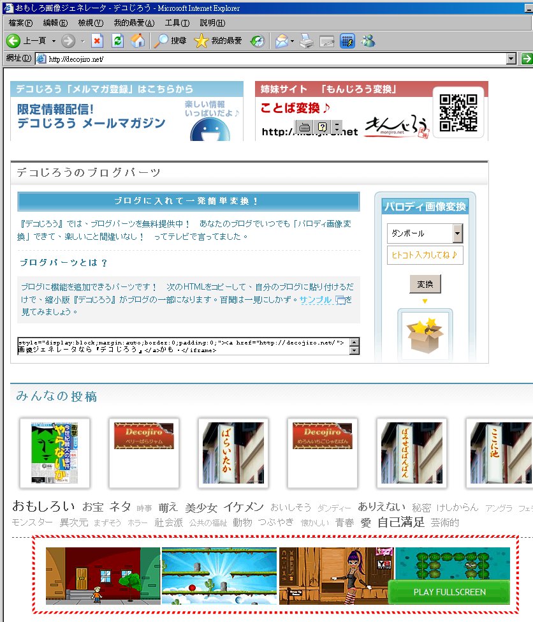
Task: Click the Forward arrow toolbar button
Action: coord(68,40)
